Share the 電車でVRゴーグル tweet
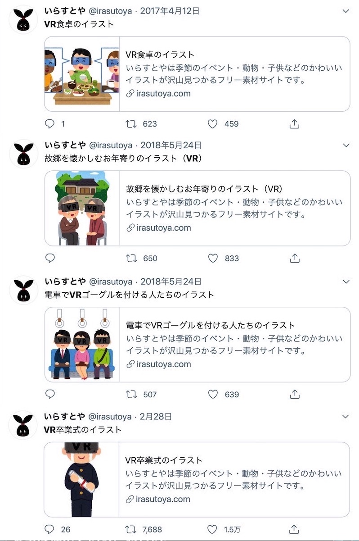The image size is (359, 541). 295,394
